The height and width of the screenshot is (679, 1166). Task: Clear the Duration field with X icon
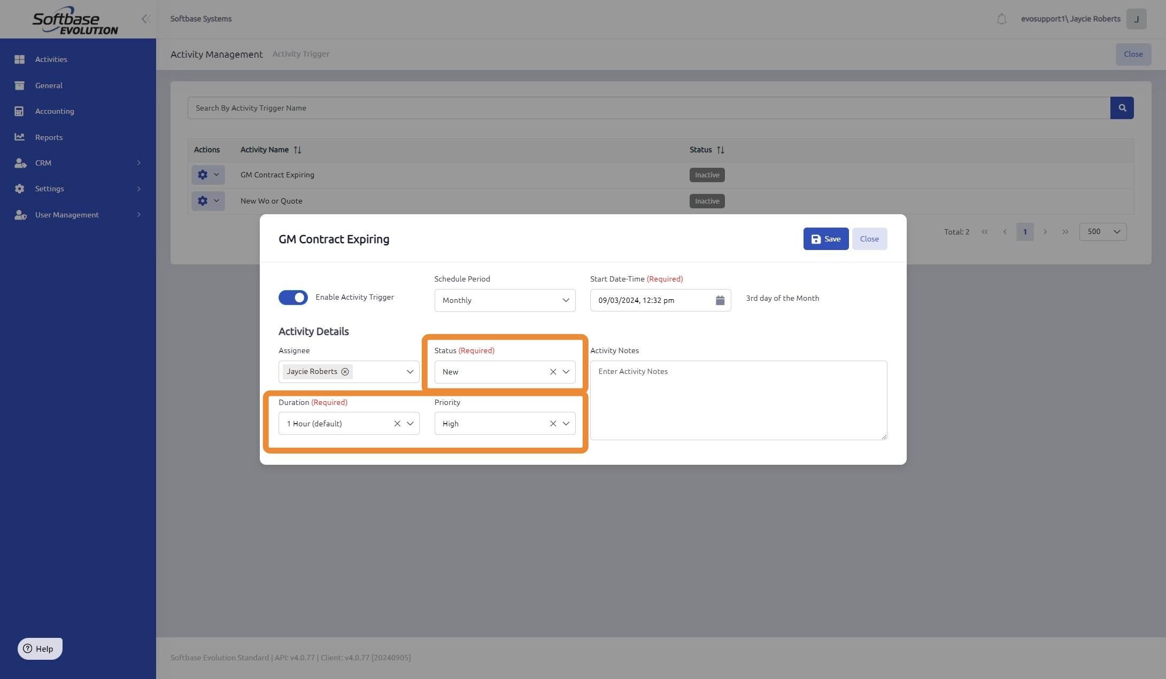397,424
